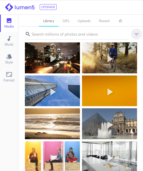Screen dimensions: 143x171
Task: Select the skyscraper looking-up video
Action: click(x=52, y=91)
